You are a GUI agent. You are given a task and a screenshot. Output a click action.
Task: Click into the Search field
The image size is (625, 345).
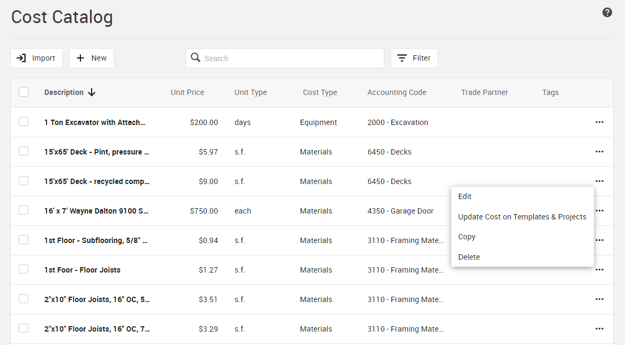285,58
